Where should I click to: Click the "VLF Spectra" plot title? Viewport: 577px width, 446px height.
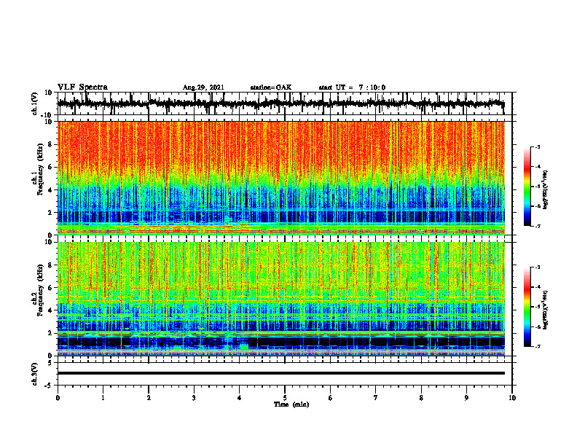(x=82, y=87)
